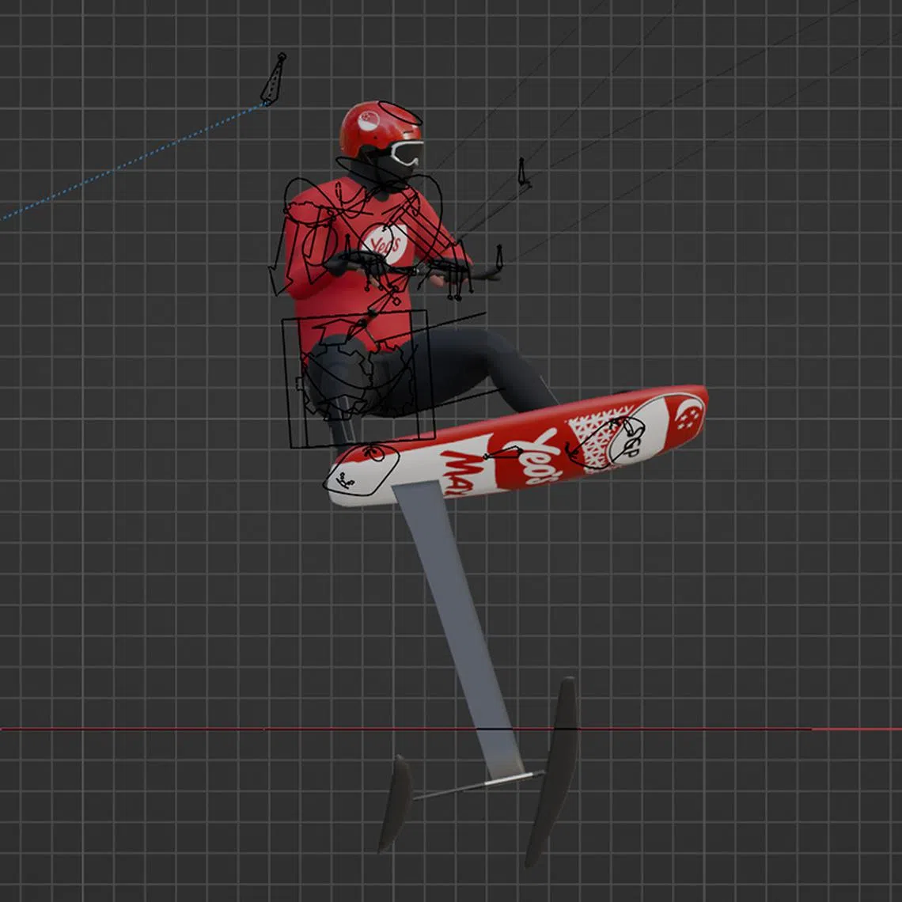902x902 pixels.
Task: Click the Singapore flag emblem on the helmet
Action: coord(368,120)
